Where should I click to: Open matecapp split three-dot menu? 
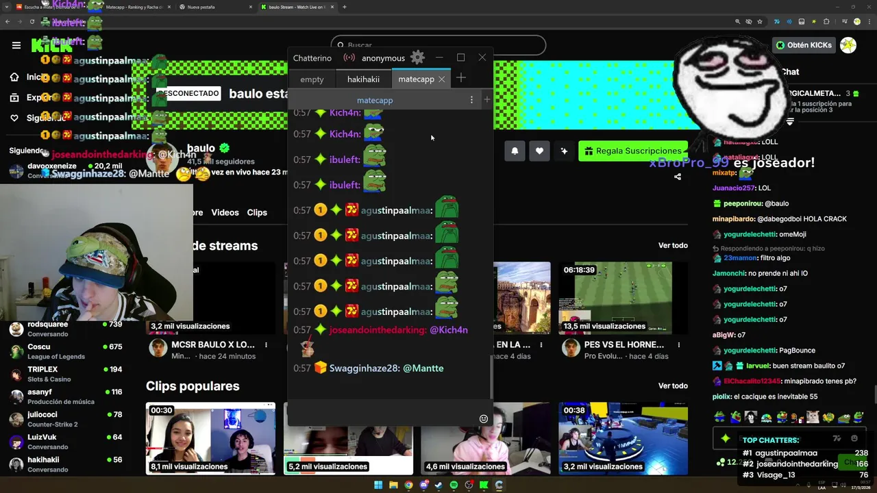[x=471, y=100]
